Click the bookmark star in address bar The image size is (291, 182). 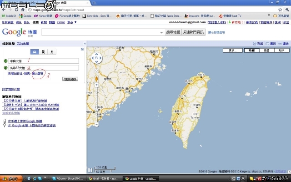pyautogui.click(x=280, y=10)
